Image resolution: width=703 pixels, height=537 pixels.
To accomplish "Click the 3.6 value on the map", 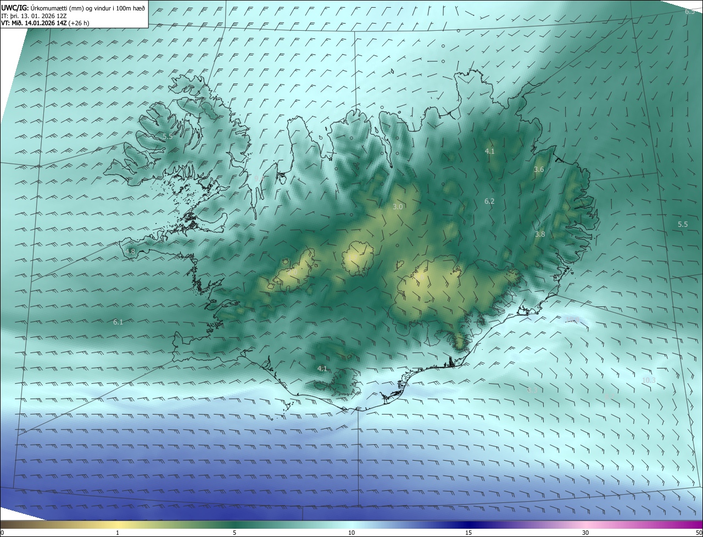I will (539, 170).
